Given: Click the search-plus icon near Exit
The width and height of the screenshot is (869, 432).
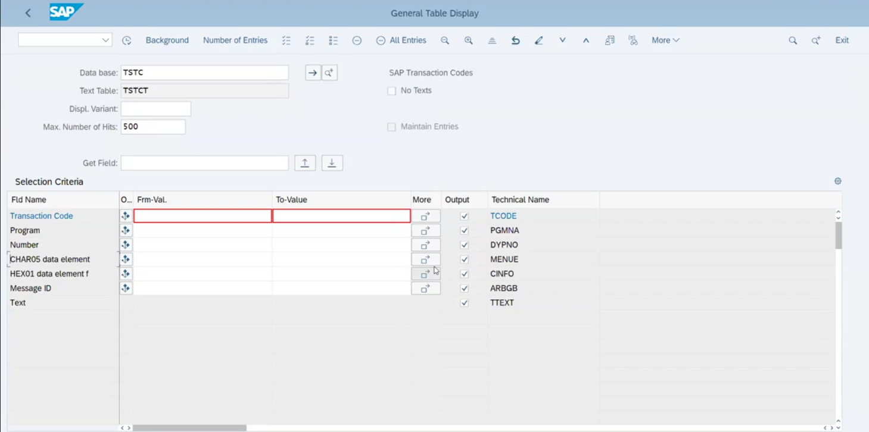Looking at the screenshot, I should (816, 40).
